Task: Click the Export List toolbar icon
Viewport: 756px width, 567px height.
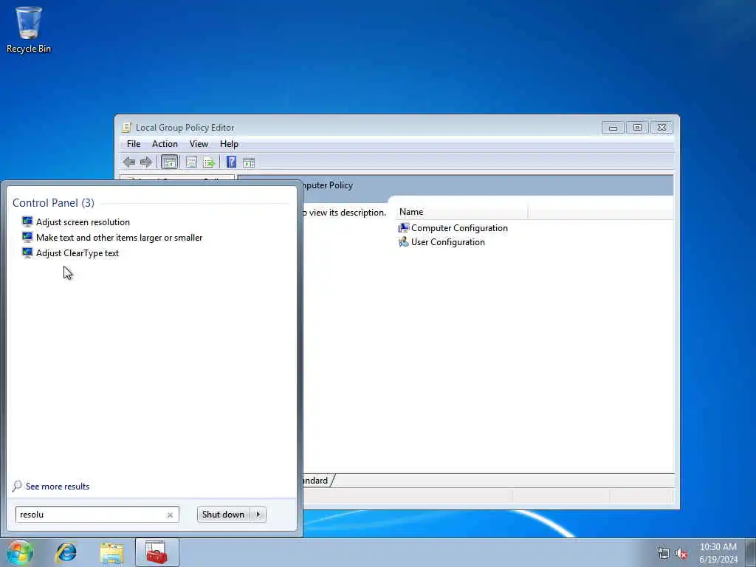Action: (209, 162)
